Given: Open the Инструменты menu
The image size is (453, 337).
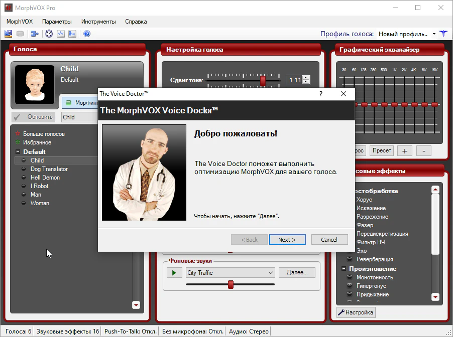Looking at the screenshot, I should pyautogui.click(x=99, y=22).
